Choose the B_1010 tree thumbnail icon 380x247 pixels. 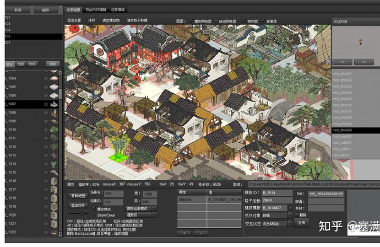(54, 130)
